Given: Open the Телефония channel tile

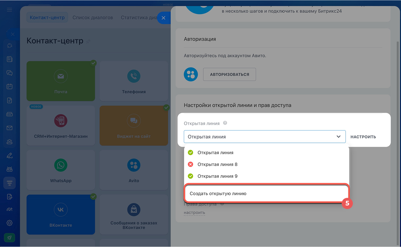Looking at the screenshot, I should tap(134, 81).
